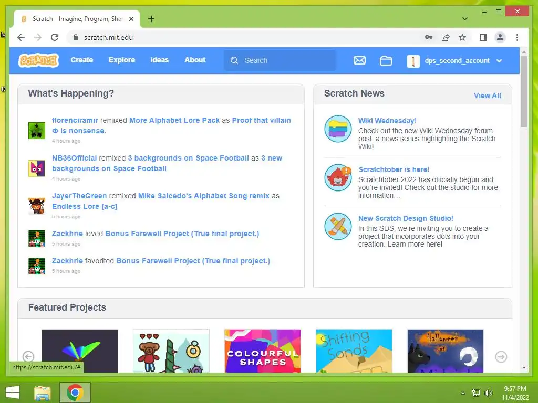This screenshot has height=403, width=538.
Task: Open the Chrome profile icon
Action: pyautogui.click(x=500, y=37)
